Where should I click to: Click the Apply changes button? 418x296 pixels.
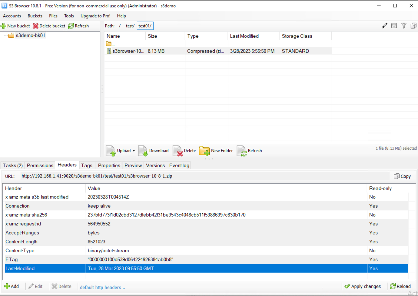(x=363, y=286)
